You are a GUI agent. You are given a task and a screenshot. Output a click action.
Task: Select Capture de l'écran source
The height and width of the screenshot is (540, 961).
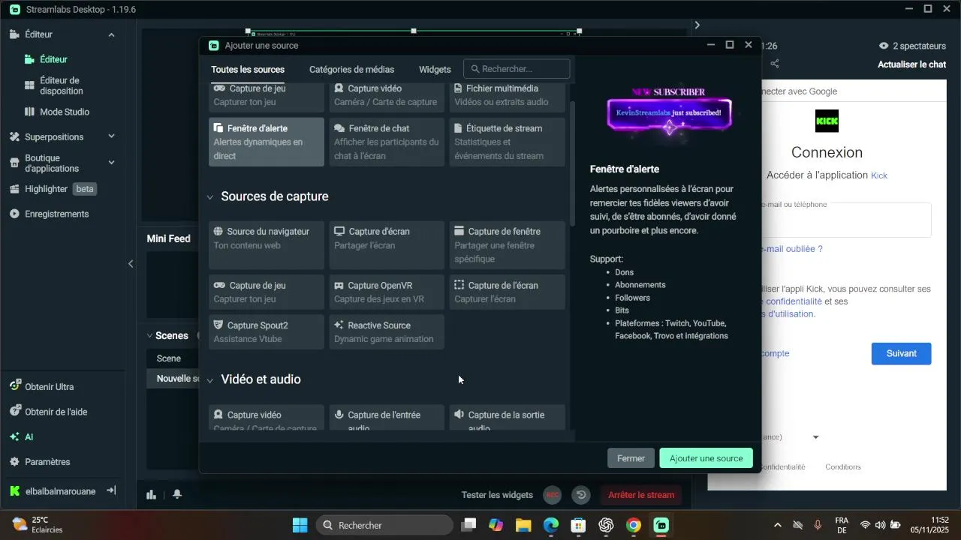pos(507,292)
